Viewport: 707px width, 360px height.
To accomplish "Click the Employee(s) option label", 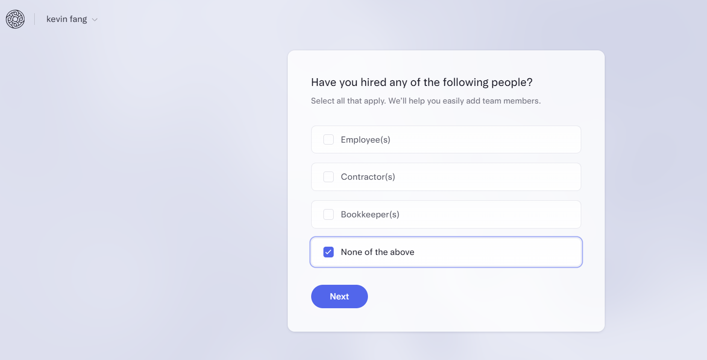I will click(365, 140).
